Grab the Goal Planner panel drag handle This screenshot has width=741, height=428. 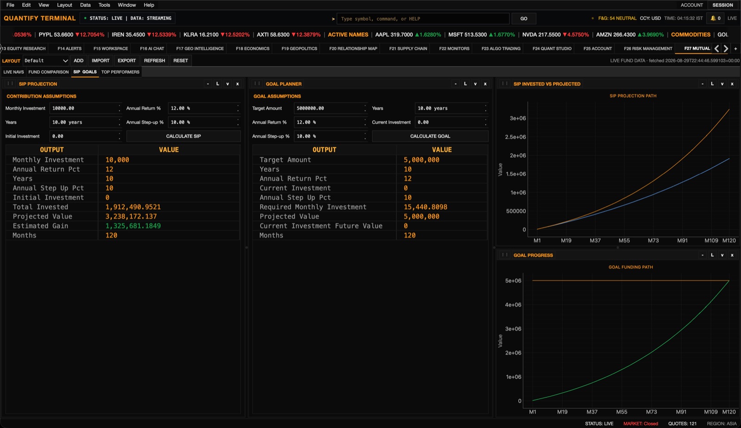tap(257, 84)
